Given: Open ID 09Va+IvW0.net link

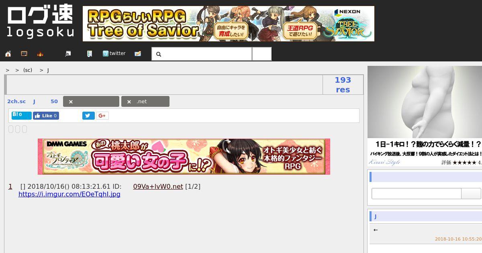Looking at the screenshot, I should [158, 186].
